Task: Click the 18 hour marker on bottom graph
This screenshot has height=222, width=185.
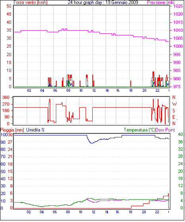Action: coord(130,212)
